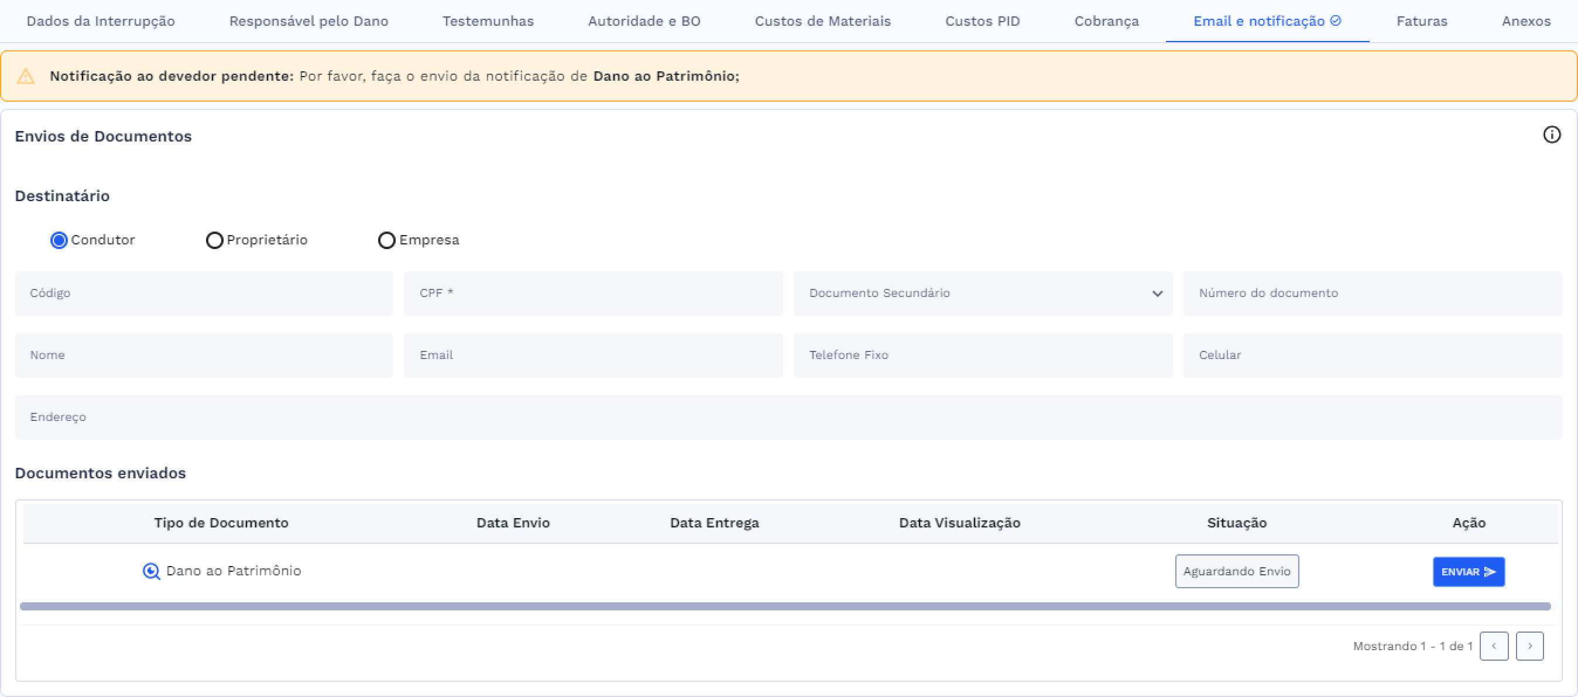The image size is (1578, 697).
Task: Click the checkmark icon on the Email e notificação tab
Action: [x=1336, y=21]
